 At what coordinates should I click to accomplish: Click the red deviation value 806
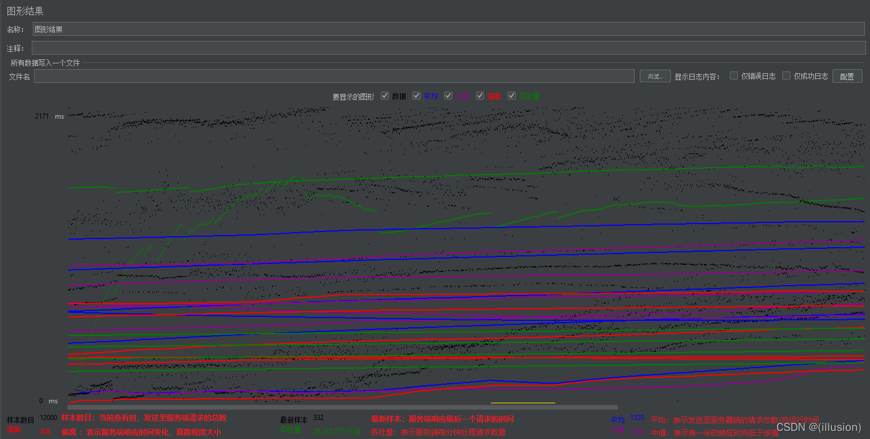[46, 431]
